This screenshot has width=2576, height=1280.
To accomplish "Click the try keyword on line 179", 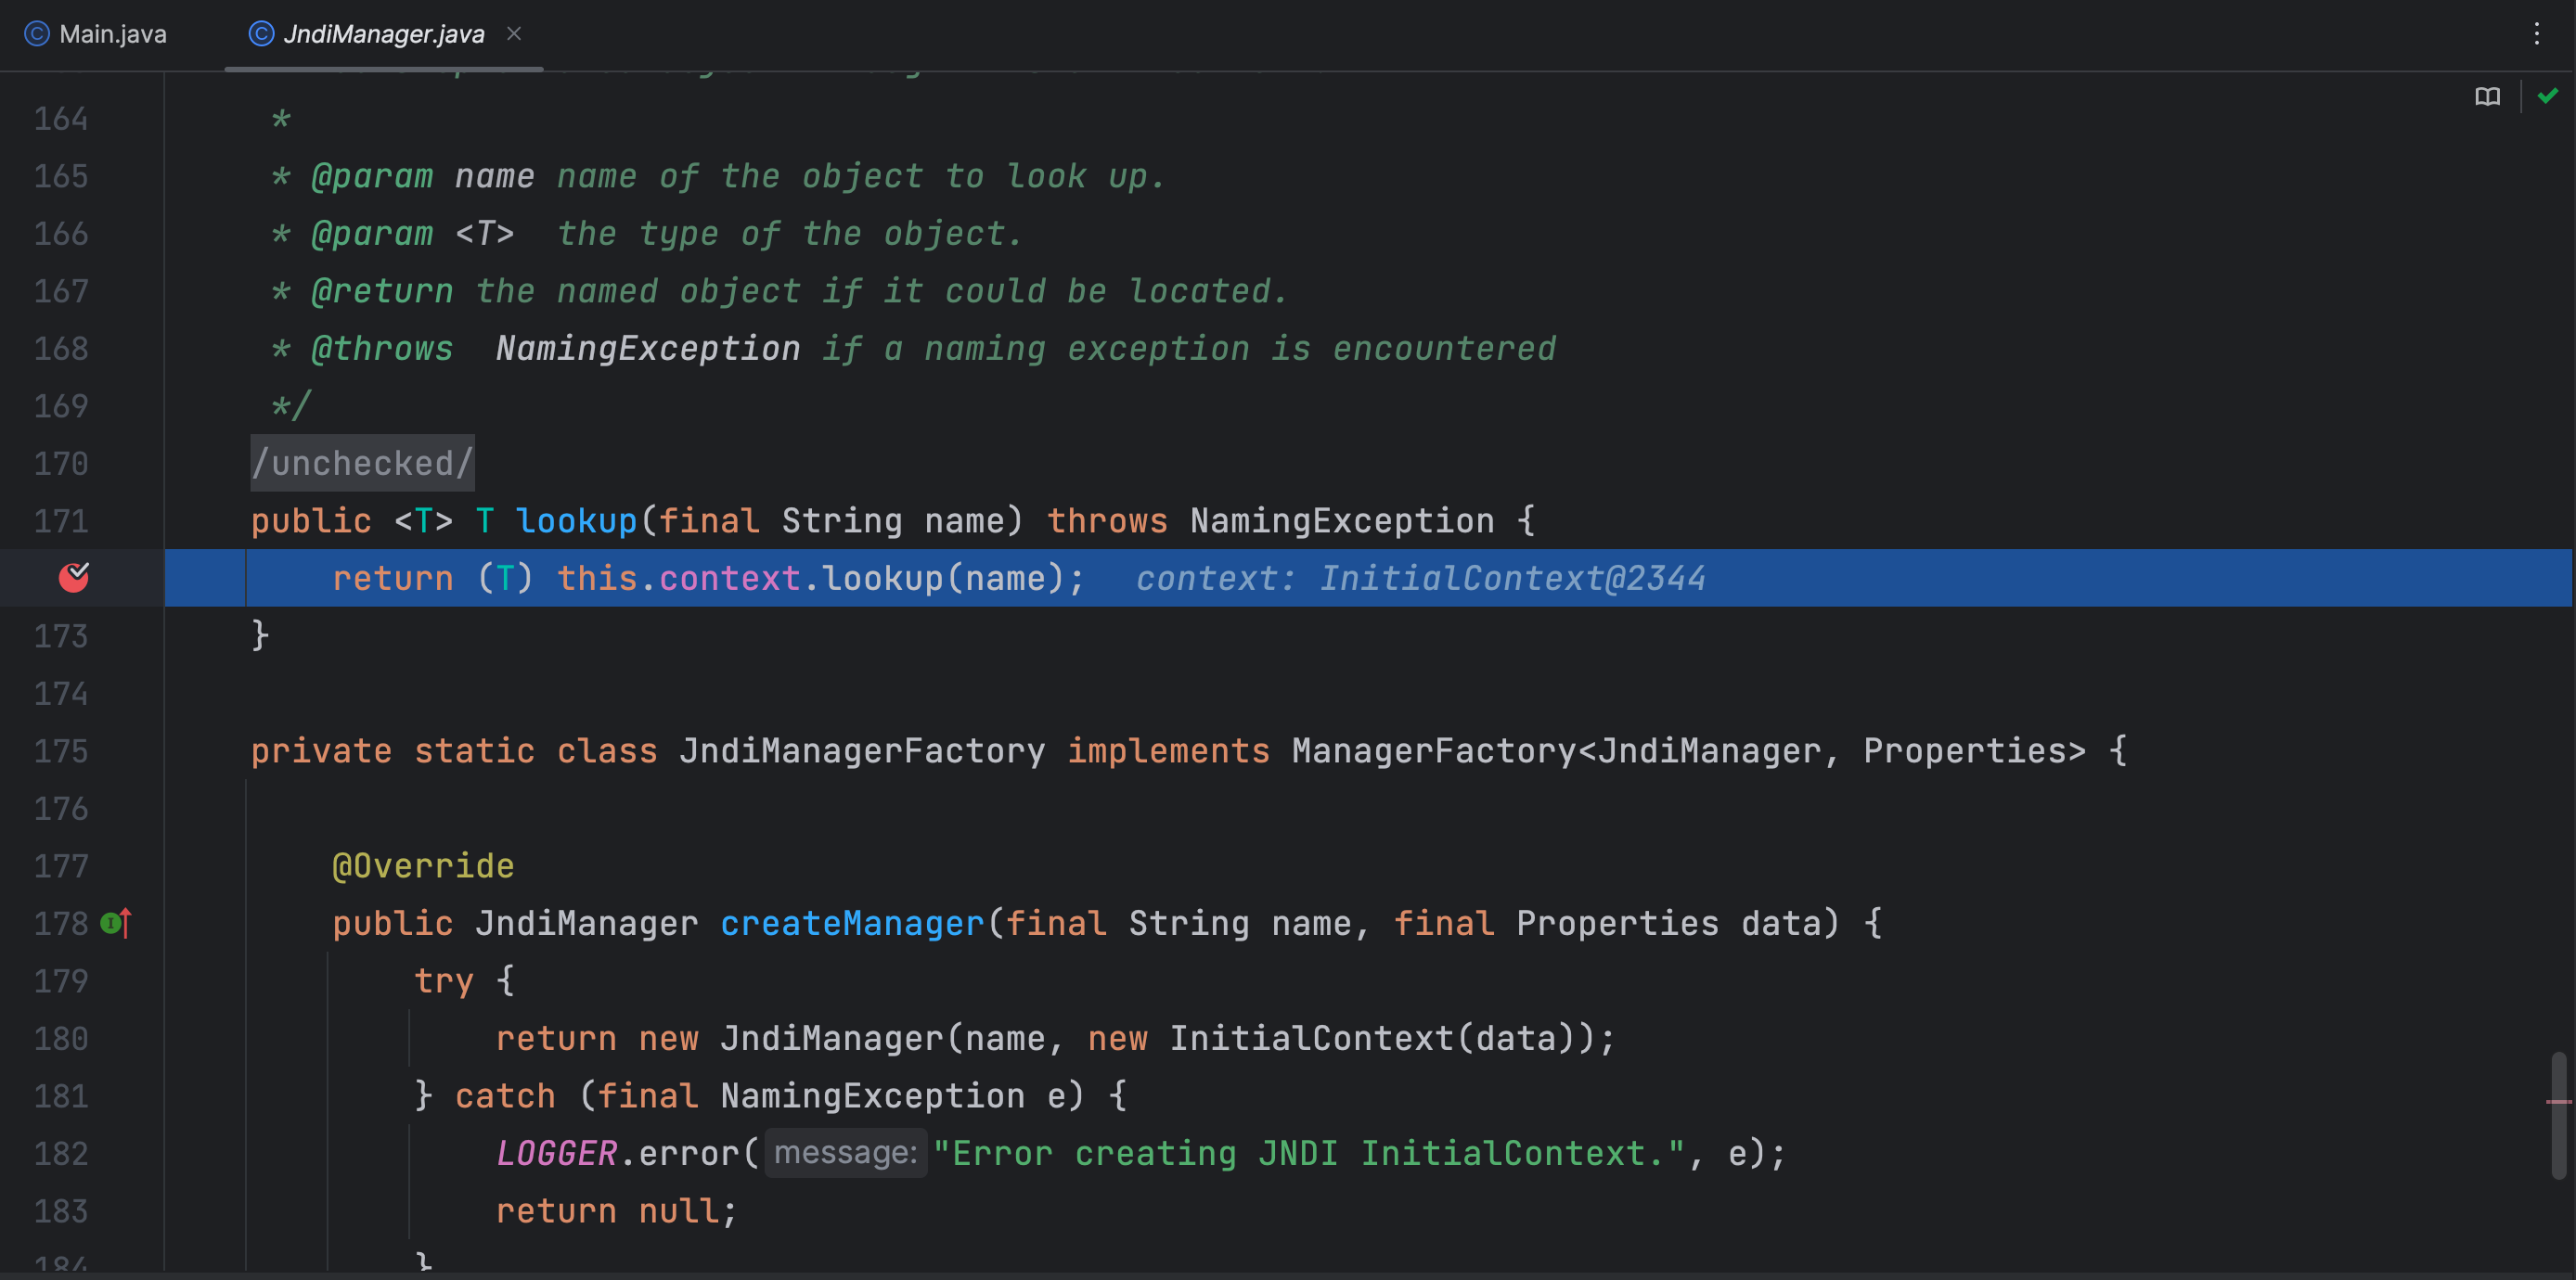I will 444,980.
